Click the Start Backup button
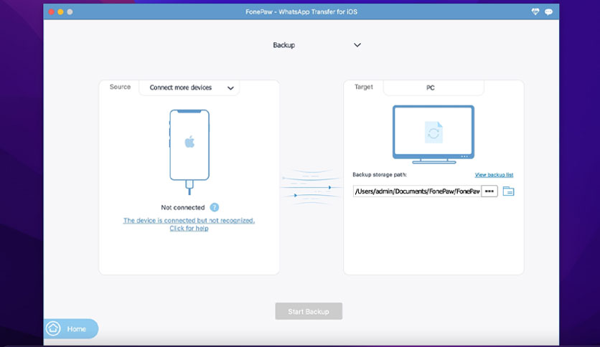600x347 pixels. click(309, 311)
